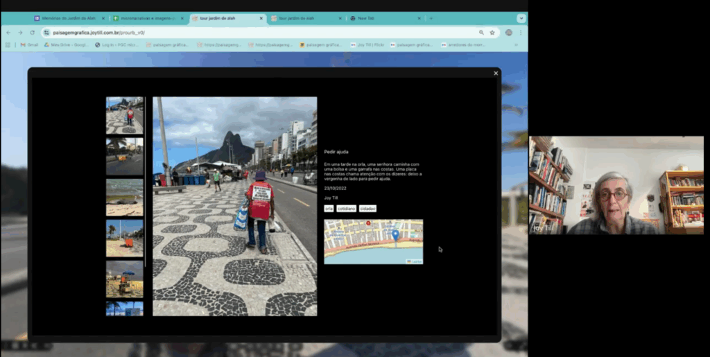Close the photo lightbox with the X
The image size is (710, 357).
click(496, 73)
